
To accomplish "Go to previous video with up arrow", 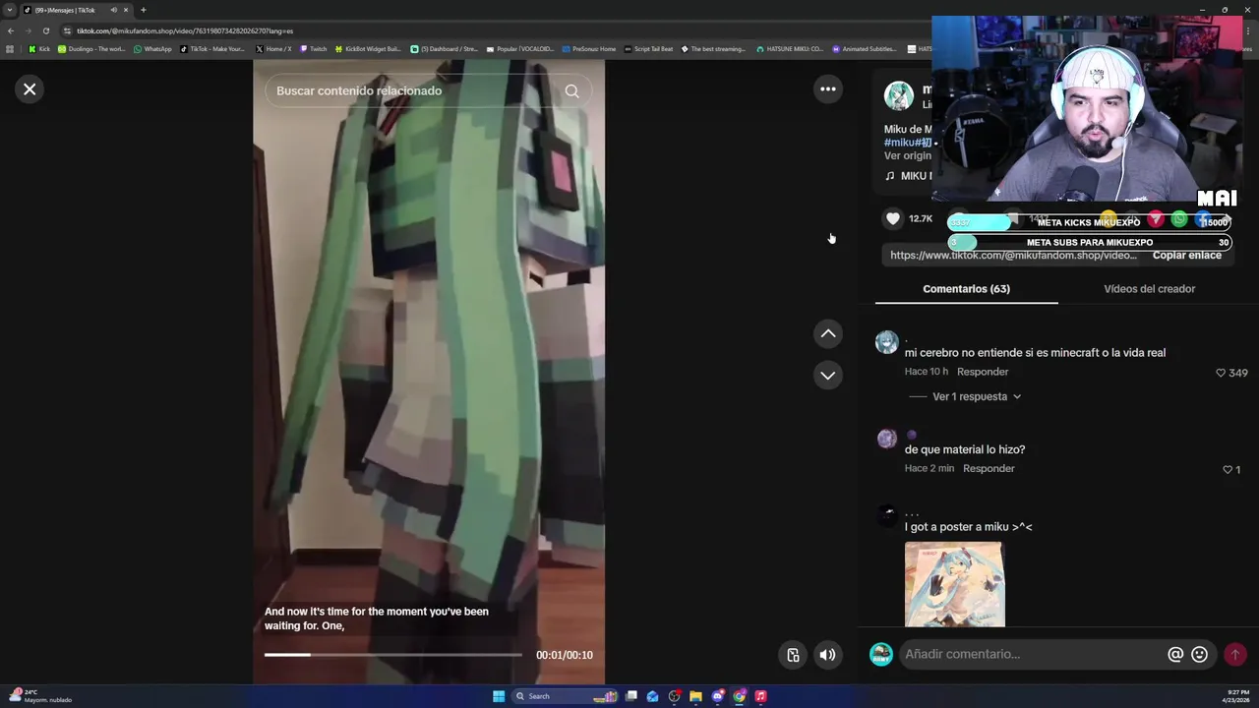I will [x=828, y=334].
